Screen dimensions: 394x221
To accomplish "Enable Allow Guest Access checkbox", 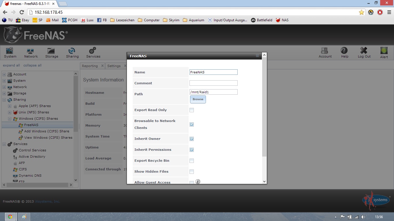I will coord(192,182).
